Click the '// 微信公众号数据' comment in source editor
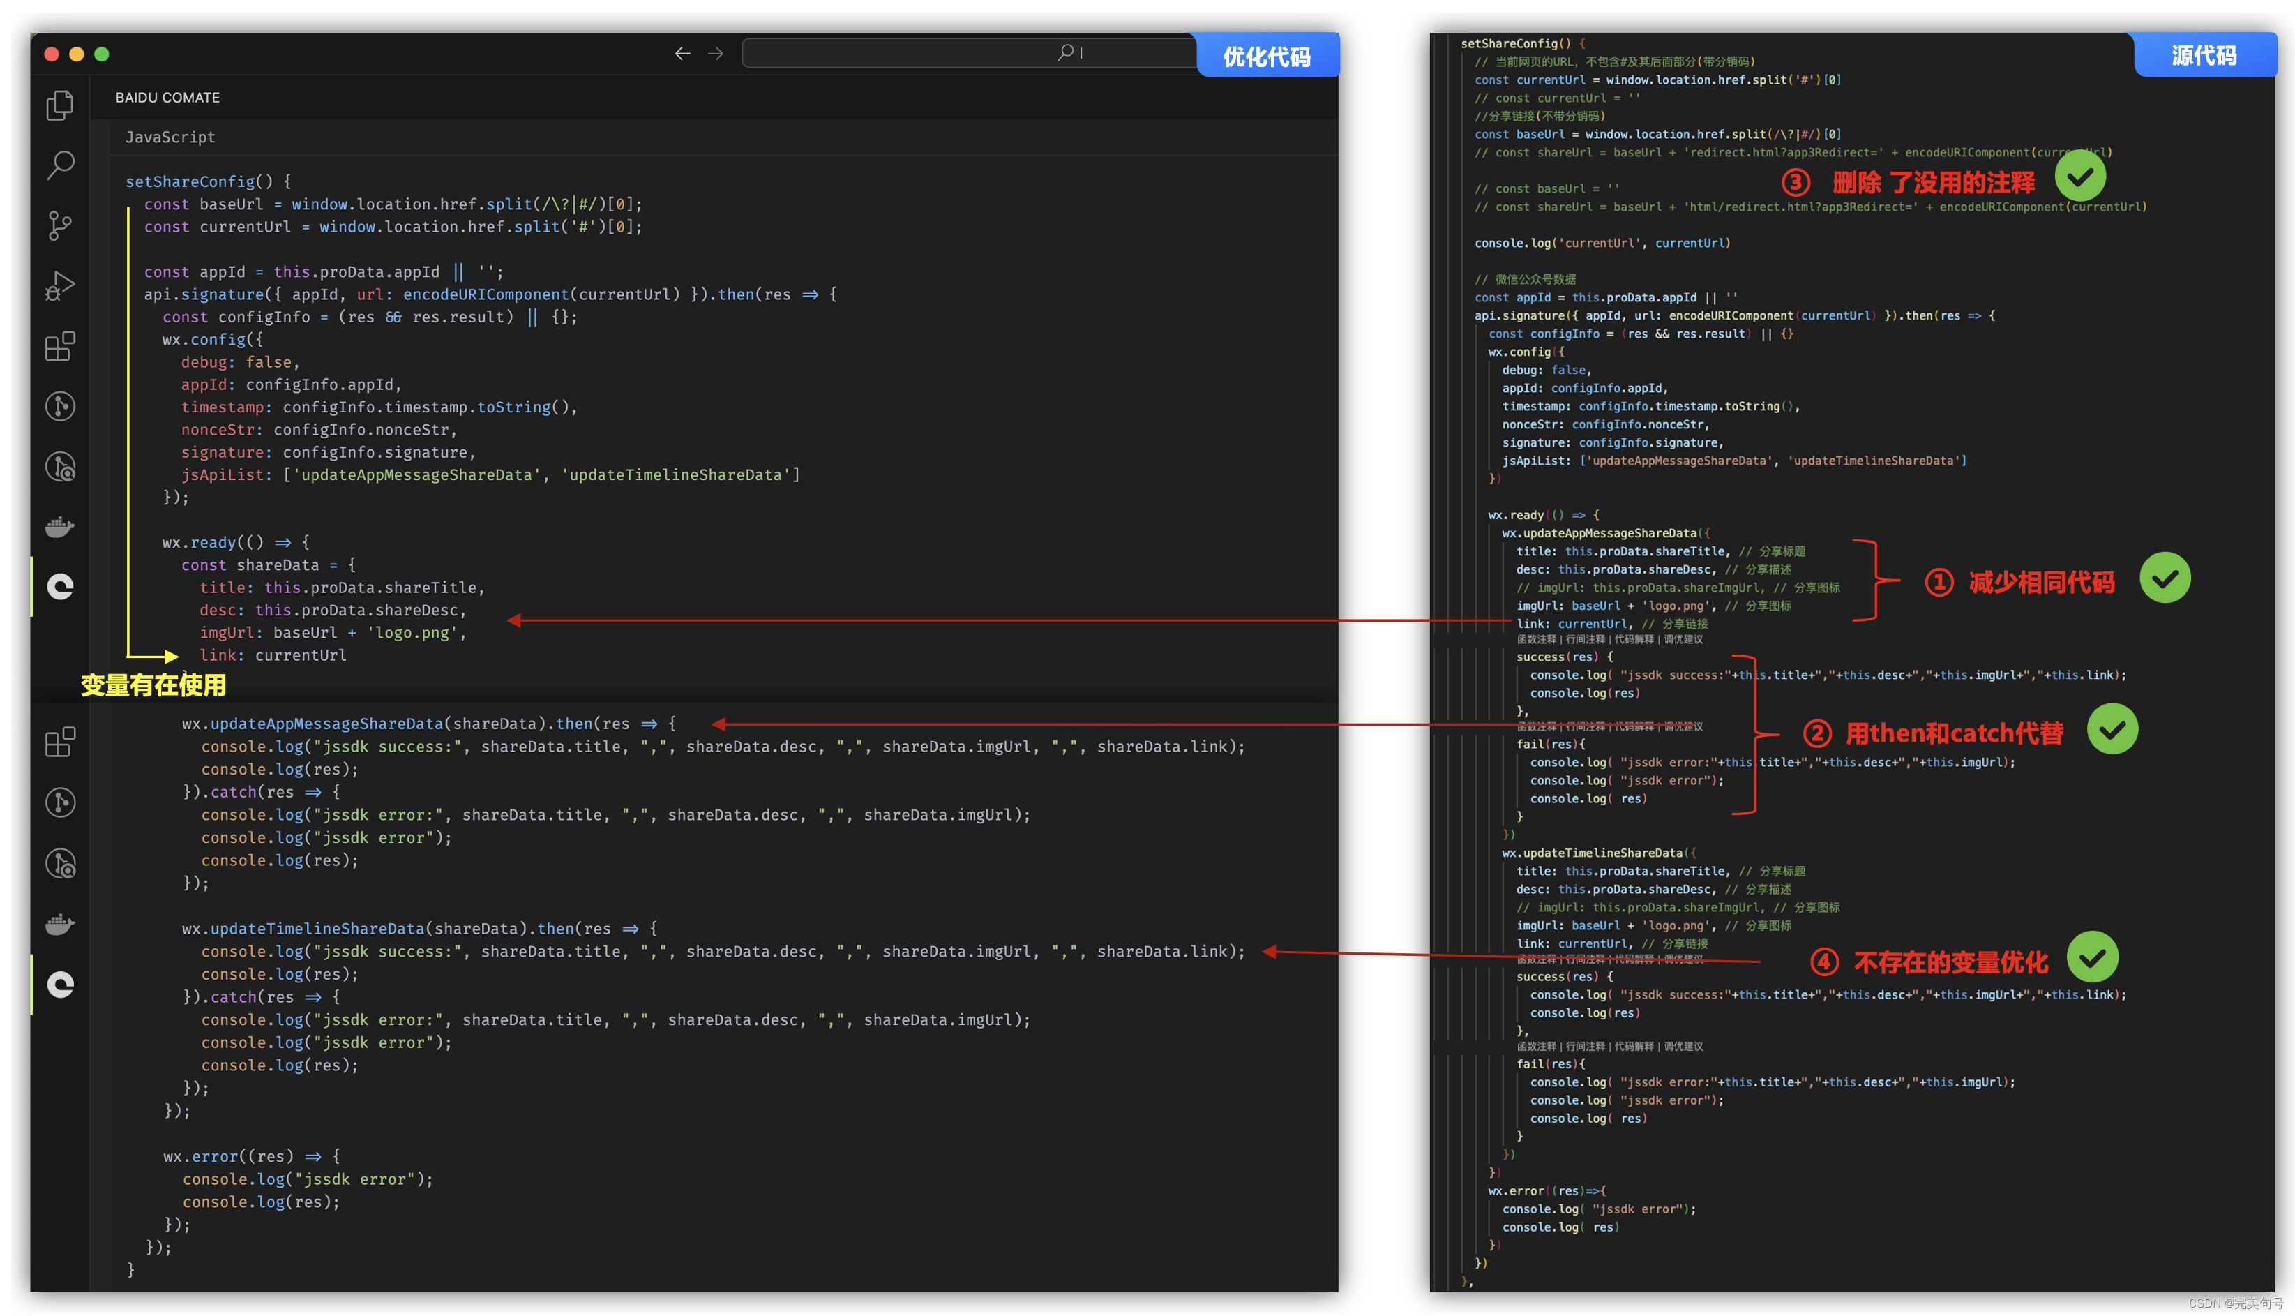The width and height of the screenshot is (2295, 1316). (x=1524, y=279)
